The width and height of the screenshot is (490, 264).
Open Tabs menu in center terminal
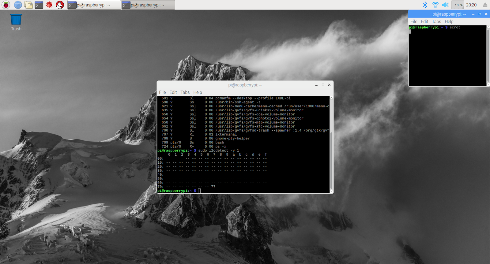pyautogui.click(x=185, y=92)
